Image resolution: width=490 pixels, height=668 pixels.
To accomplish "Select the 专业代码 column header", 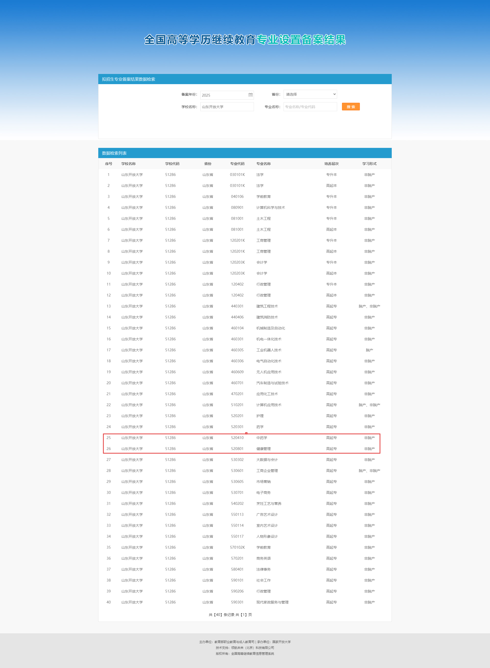I will point(237,164).
